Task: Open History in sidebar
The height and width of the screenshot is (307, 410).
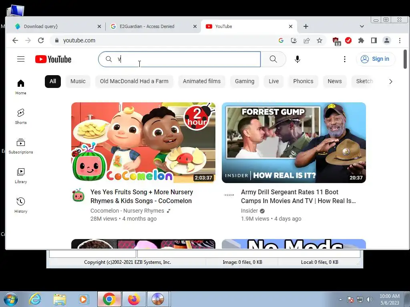Action: [21, 205]
